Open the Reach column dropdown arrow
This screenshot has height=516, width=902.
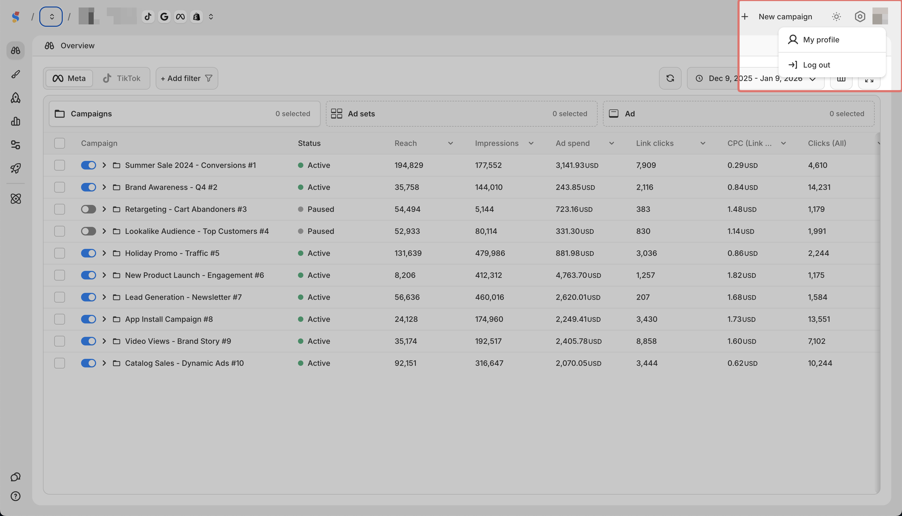click(450, 143)
